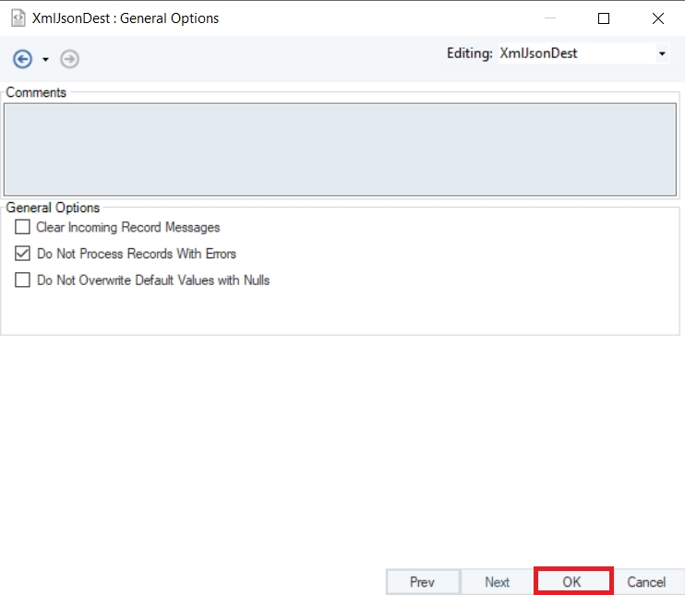
Task: Close the XmlJsonDest dialog window
Action: 658,18
